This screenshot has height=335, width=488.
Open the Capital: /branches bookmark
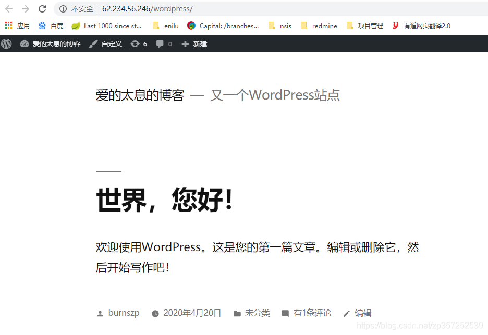point(223,26)
